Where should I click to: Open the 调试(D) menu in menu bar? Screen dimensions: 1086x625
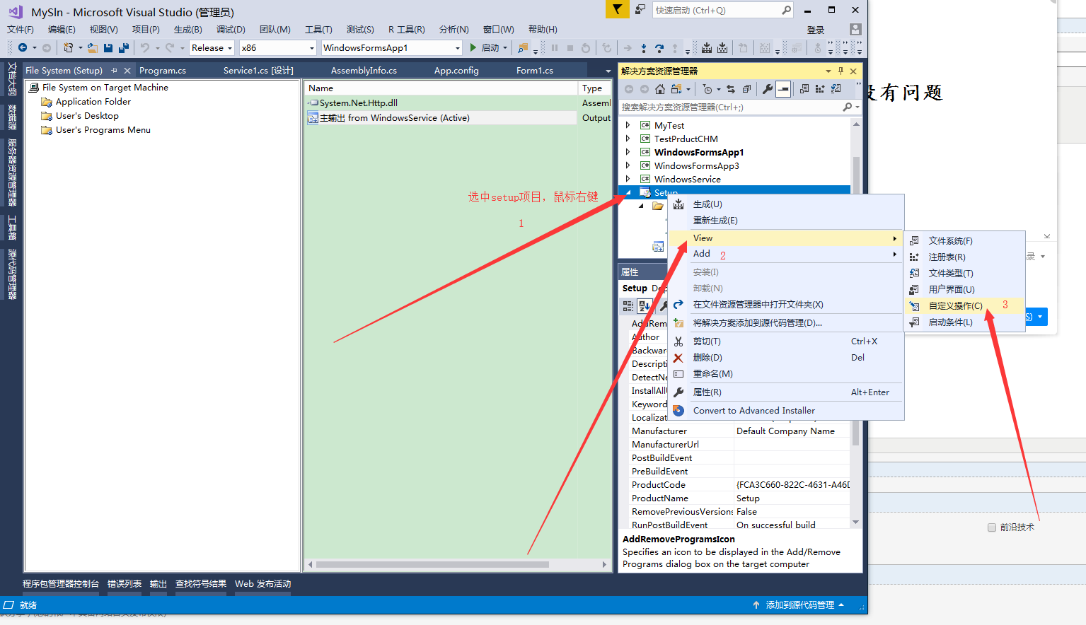click(x=231, y=29)
